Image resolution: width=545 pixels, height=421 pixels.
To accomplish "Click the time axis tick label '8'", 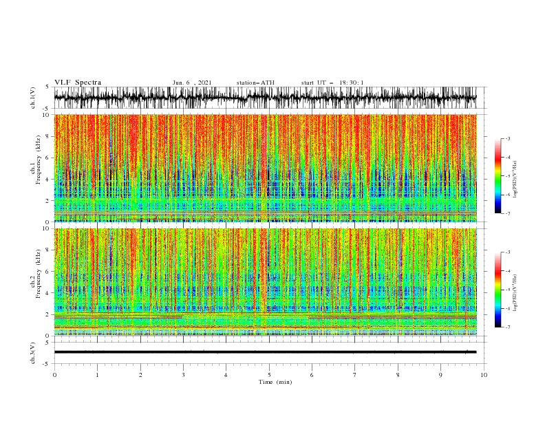I will [x=398, y=375].
